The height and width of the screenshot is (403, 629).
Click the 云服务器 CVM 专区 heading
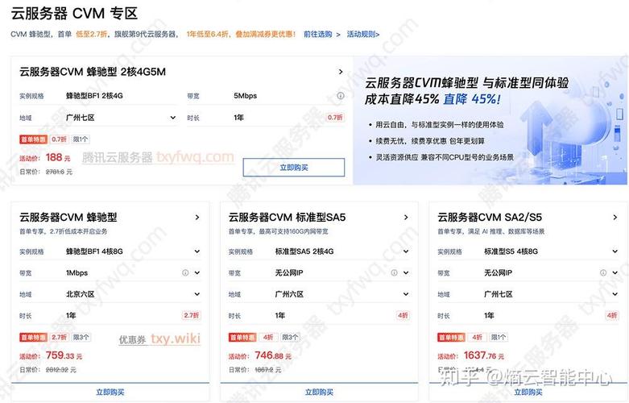(x=74, y=13)
